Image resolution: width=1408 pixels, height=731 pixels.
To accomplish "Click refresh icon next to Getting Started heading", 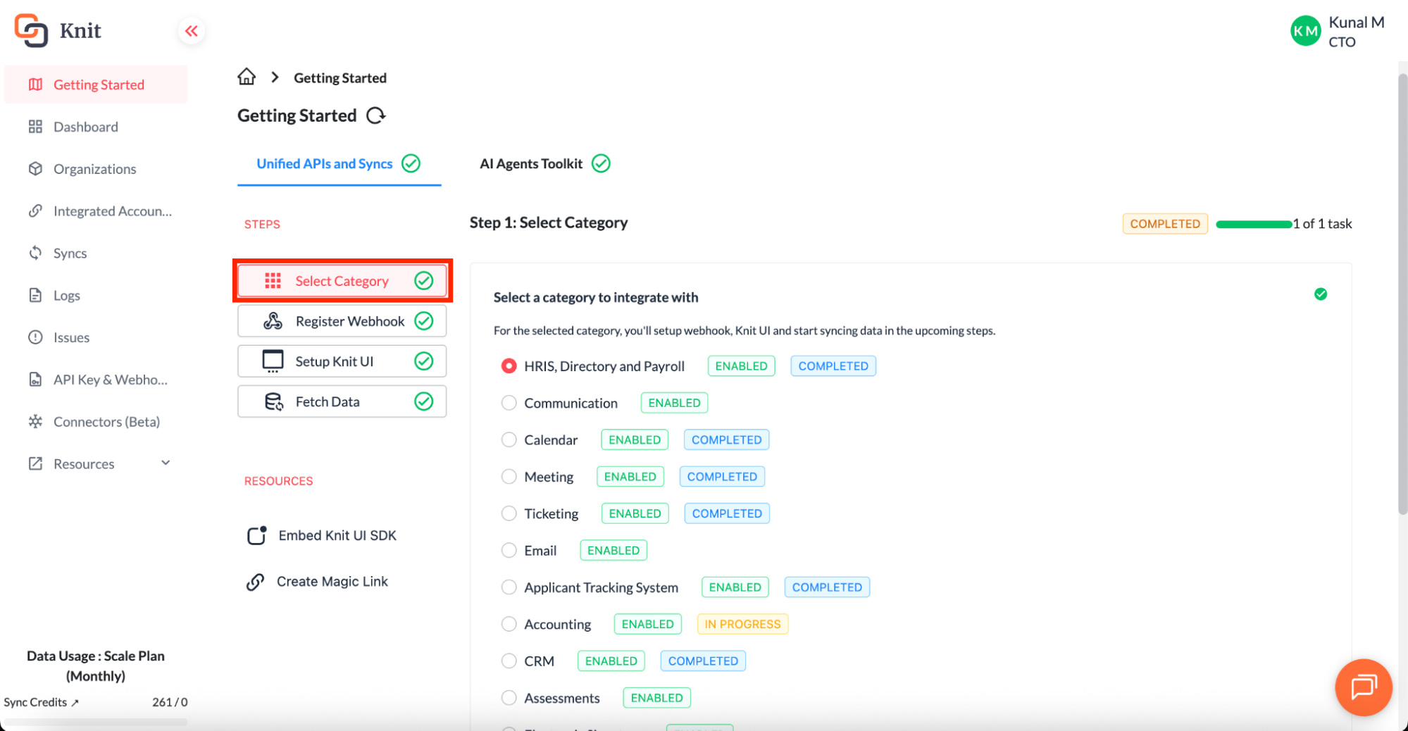I will click(376, 115).
